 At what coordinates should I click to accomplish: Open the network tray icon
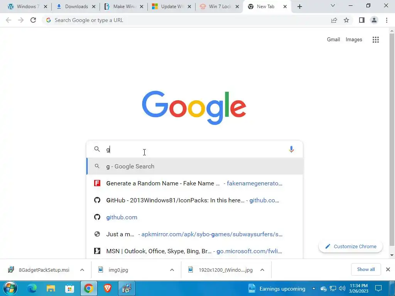pos(333,288)
